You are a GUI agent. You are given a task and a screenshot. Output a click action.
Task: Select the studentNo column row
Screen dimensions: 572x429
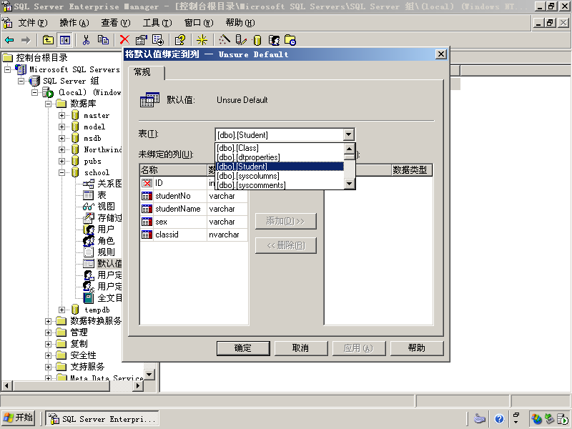point(194,196)
